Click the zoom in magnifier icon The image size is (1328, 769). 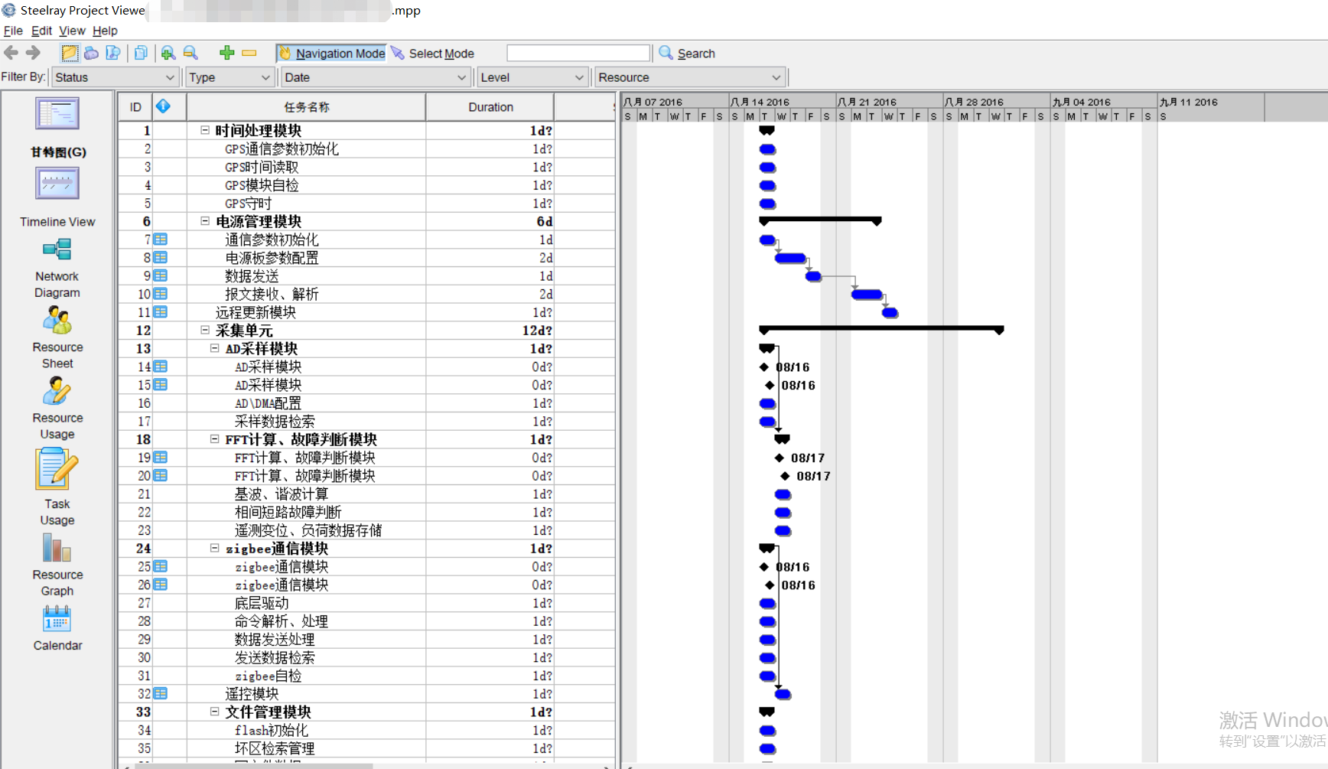coord(168,53)
